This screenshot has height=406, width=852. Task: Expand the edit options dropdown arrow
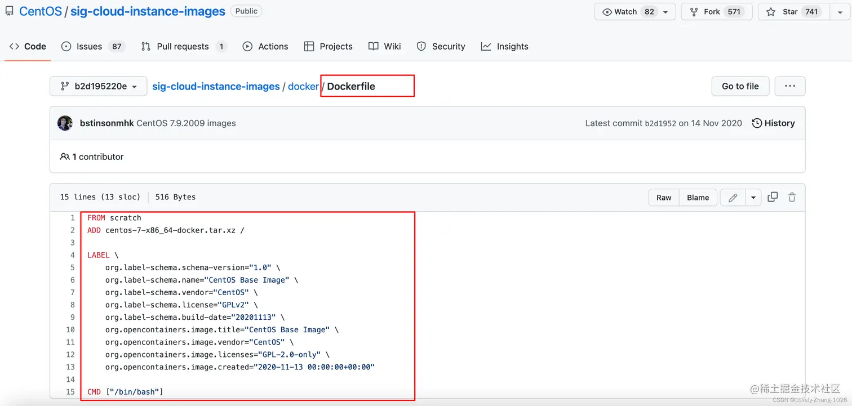753,198
